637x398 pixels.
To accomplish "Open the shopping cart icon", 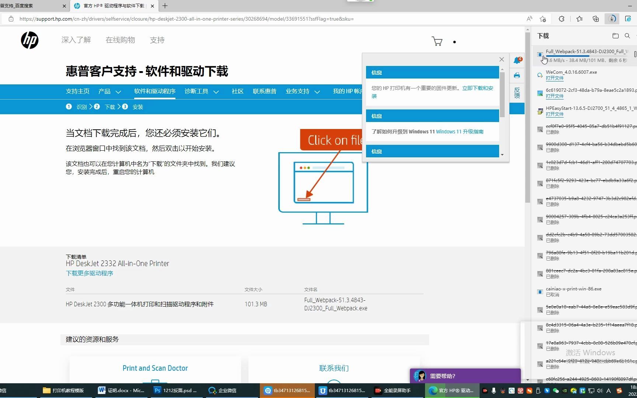I will click(437, 41).
